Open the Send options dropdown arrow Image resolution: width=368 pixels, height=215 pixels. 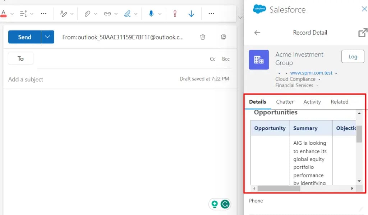(47, 37)
